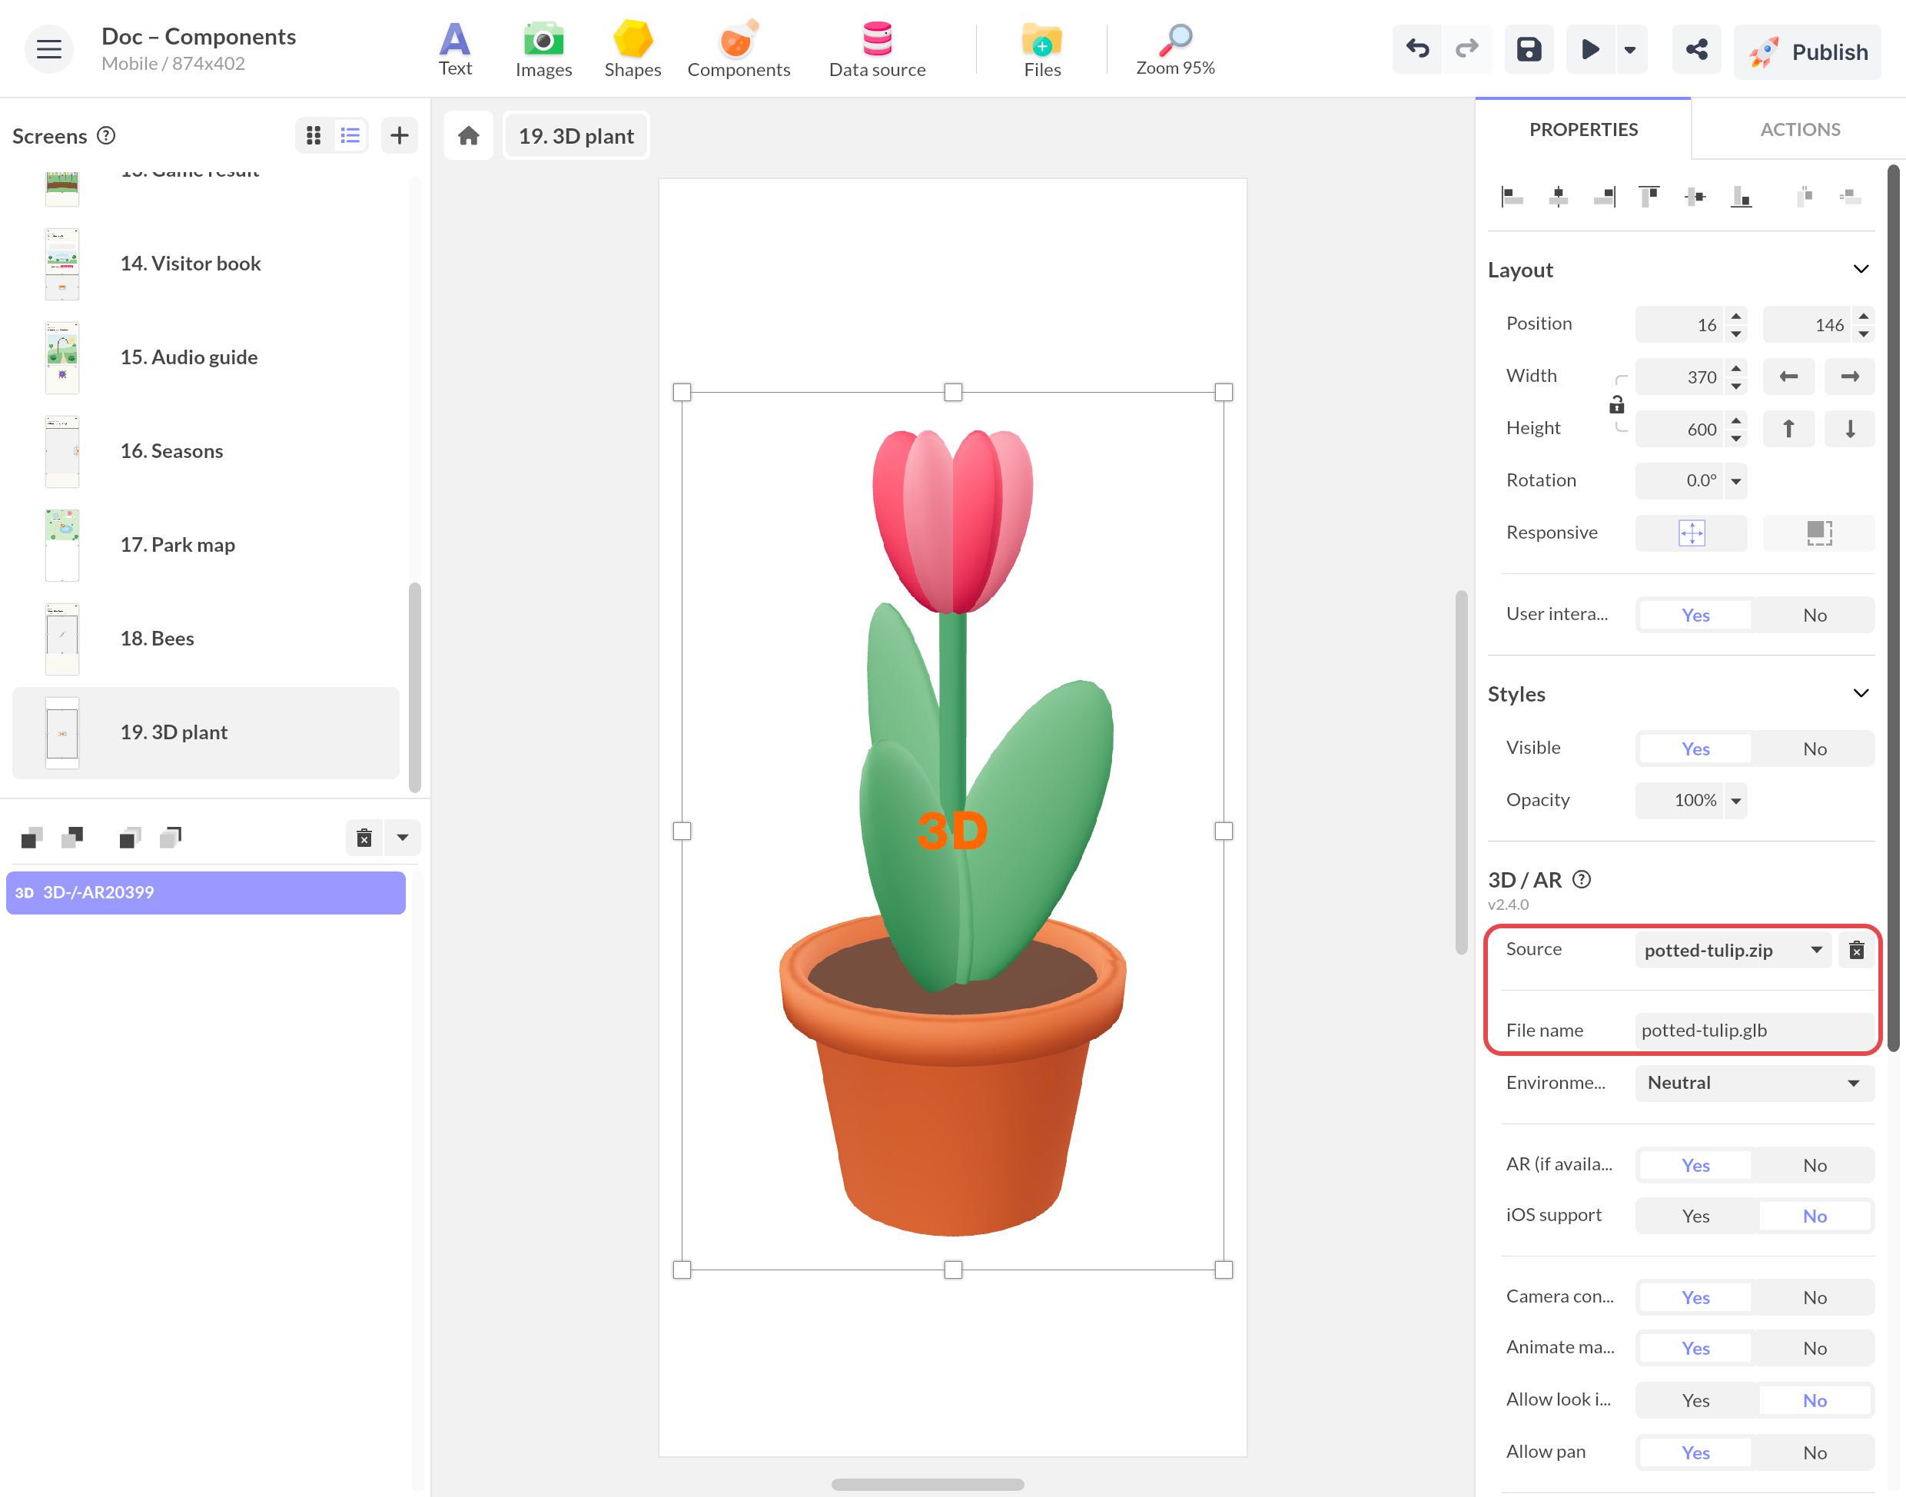Switch screens to list view
Image resolution: width=1906 pixels, height=1497 pixels.
click(350, 135)
